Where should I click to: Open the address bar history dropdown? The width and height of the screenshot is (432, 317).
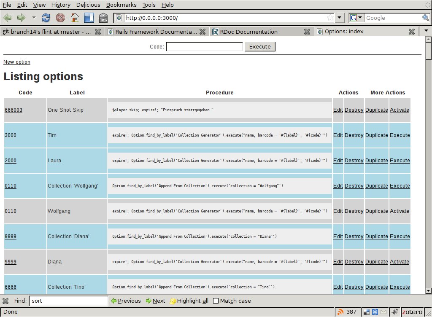(340, 18)
